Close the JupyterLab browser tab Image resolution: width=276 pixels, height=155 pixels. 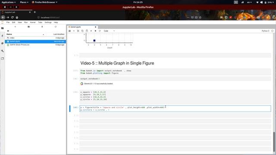click(30, 12)
